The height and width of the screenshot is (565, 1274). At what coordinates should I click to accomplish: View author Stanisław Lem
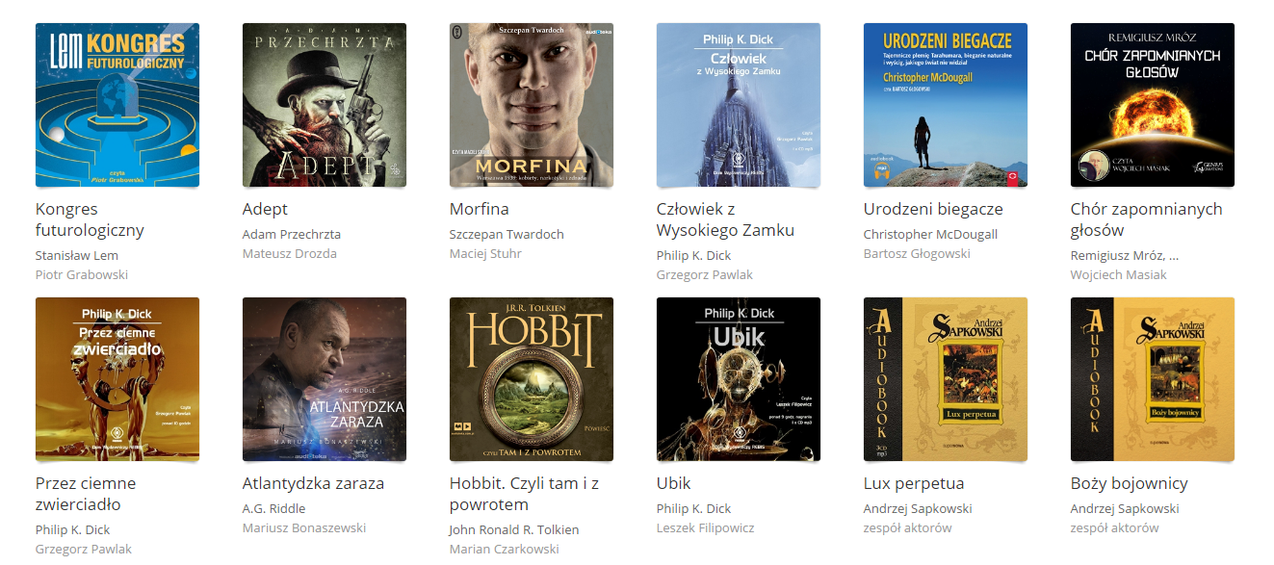point(77,255)
